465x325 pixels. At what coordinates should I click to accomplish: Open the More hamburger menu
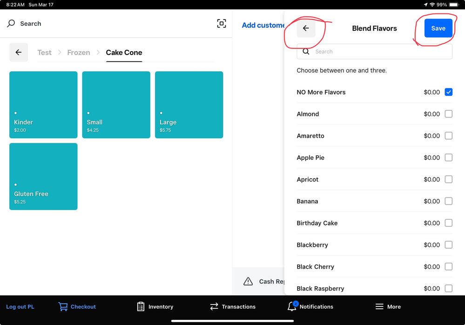point(379,306)
